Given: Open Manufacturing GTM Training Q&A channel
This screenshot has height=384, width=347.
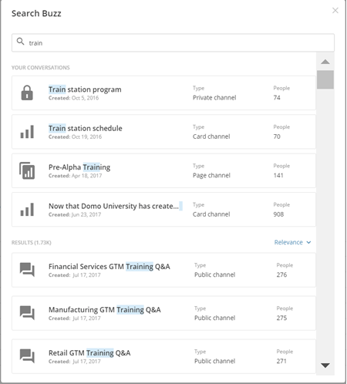Looking at the screenshot, I should tap(163, 313).
